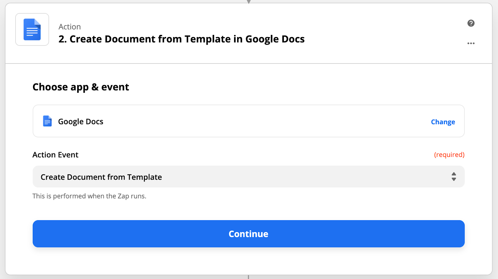Viewport: 498px width, 279px height.
Task: Click the "This is performed when the Zap runs" hint
Action: pyautogui.click(x=89, y=196)
